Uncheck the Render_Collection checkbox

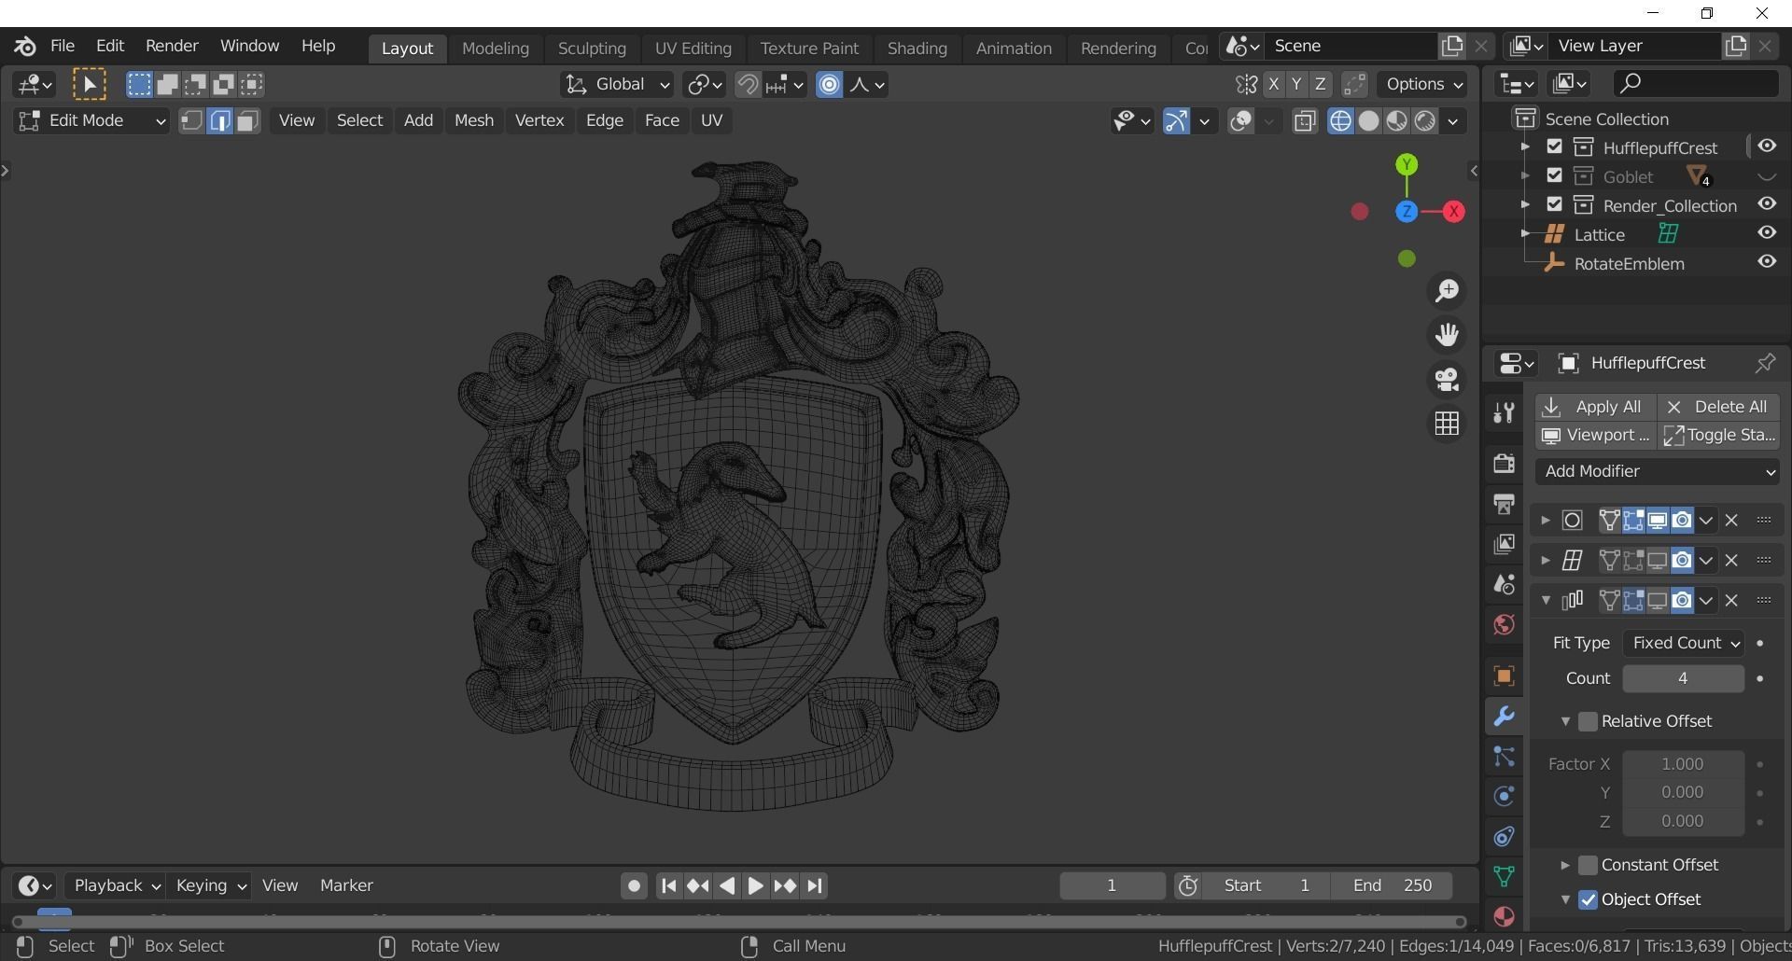[x=1554, y=205]
